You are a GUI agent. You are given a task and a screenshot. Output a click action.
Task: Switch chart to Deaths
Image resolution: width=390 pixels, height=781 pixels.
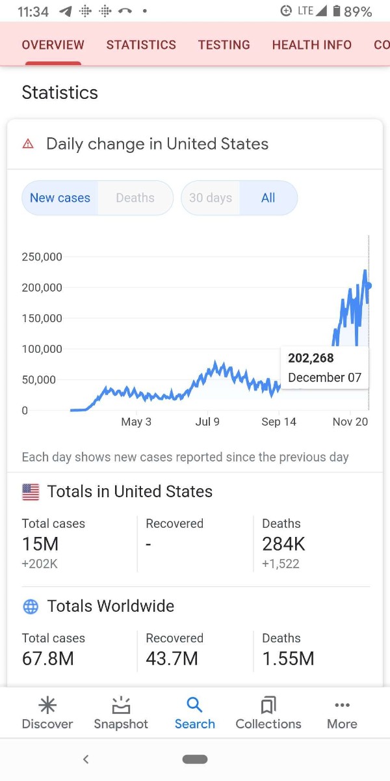[135, 198]
